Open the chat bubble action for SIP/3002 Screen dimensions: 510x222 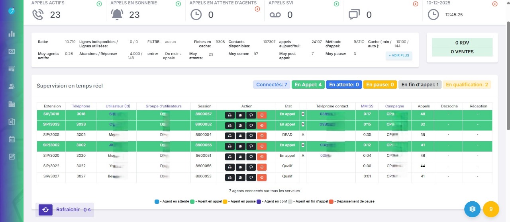pyautogui.click(x=251, y=146)
